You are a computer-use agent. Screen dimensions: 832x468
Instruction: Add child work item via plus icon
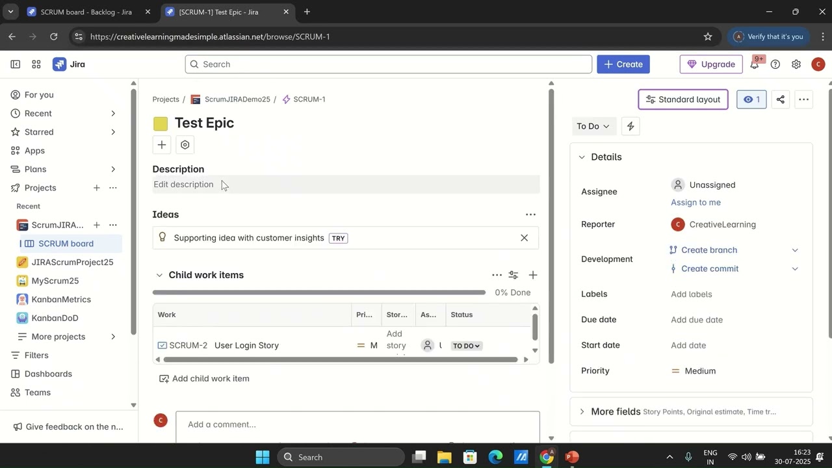[533, 276]
